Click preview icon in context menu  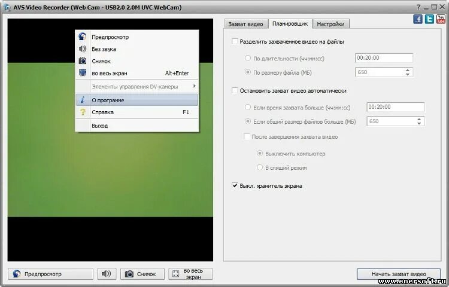coord(83,36)
